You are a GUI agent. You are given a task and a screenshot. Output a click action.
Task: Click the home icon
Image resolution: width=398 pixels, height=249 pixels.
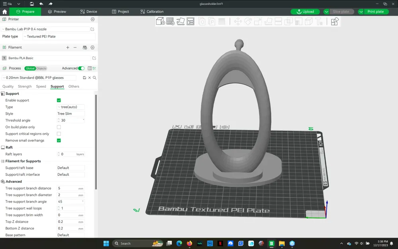(x=5, y=12)
